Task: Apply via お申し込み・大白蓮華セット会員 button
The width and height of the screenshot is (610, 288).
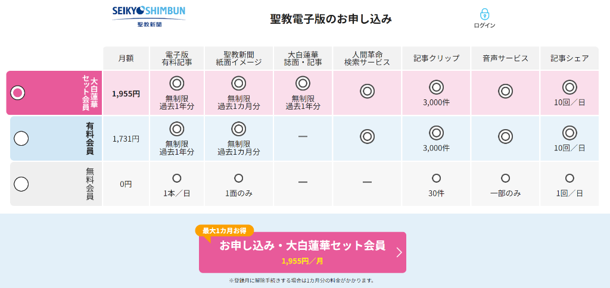Action: click(302, 252)
